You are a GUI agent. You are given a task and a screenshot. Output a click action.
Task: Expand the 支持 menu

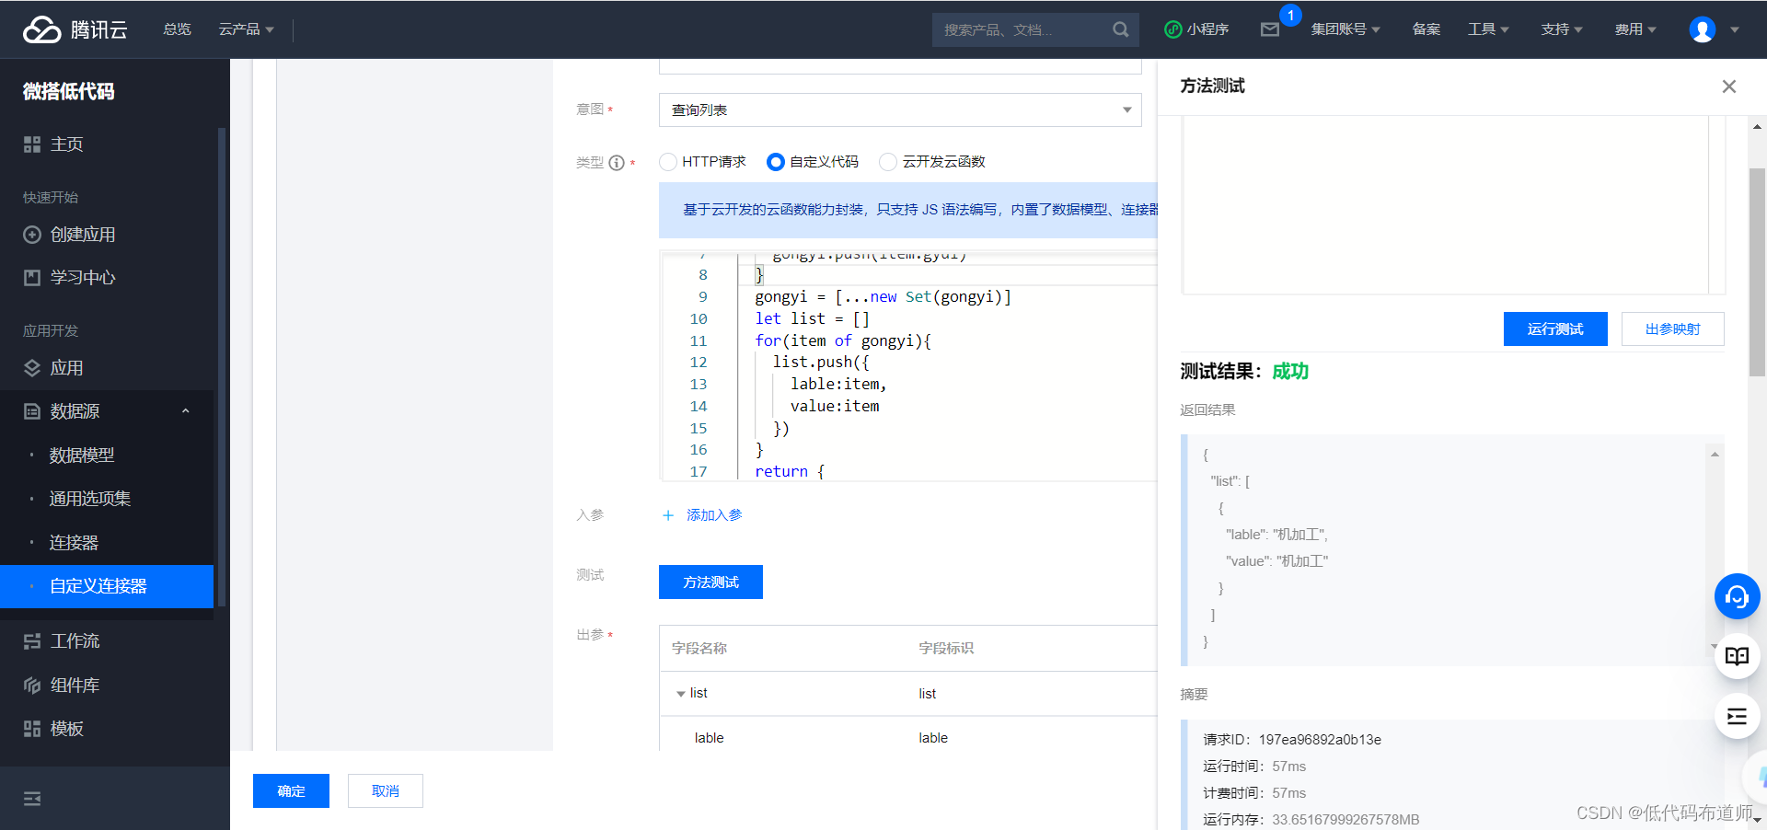pos(1562,29)
